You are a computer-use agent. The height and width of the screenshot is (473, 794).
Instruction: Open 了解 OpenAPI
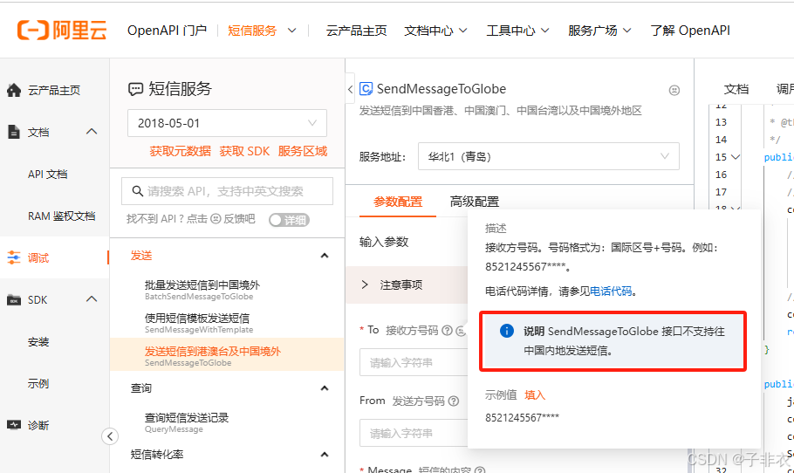coord(690,31)
